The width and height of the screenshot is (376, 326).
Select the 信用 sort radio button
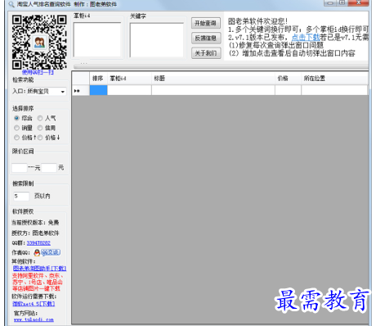(40, 128)
